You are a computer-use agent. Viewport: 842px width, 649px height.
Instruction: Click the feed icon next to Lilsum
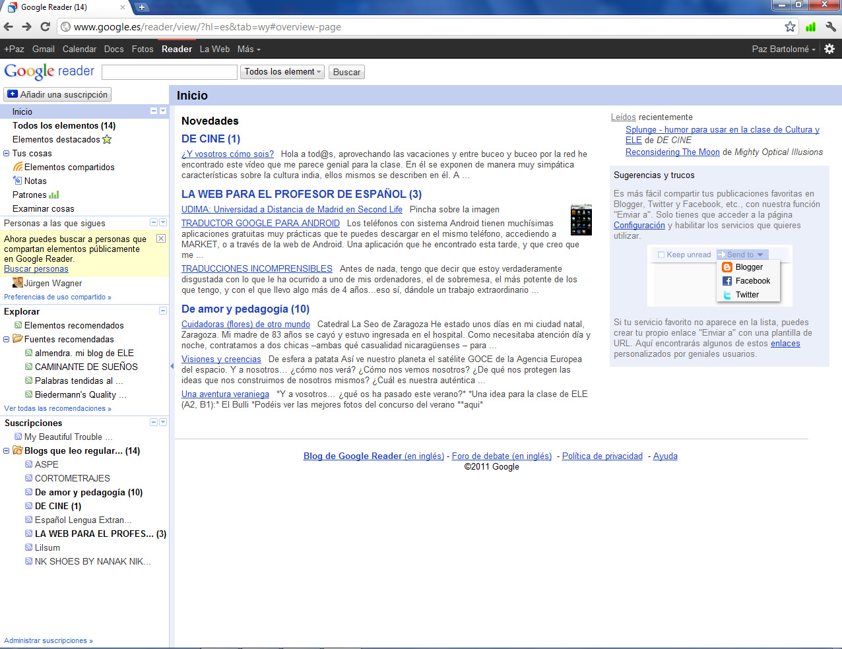point(28,547)
